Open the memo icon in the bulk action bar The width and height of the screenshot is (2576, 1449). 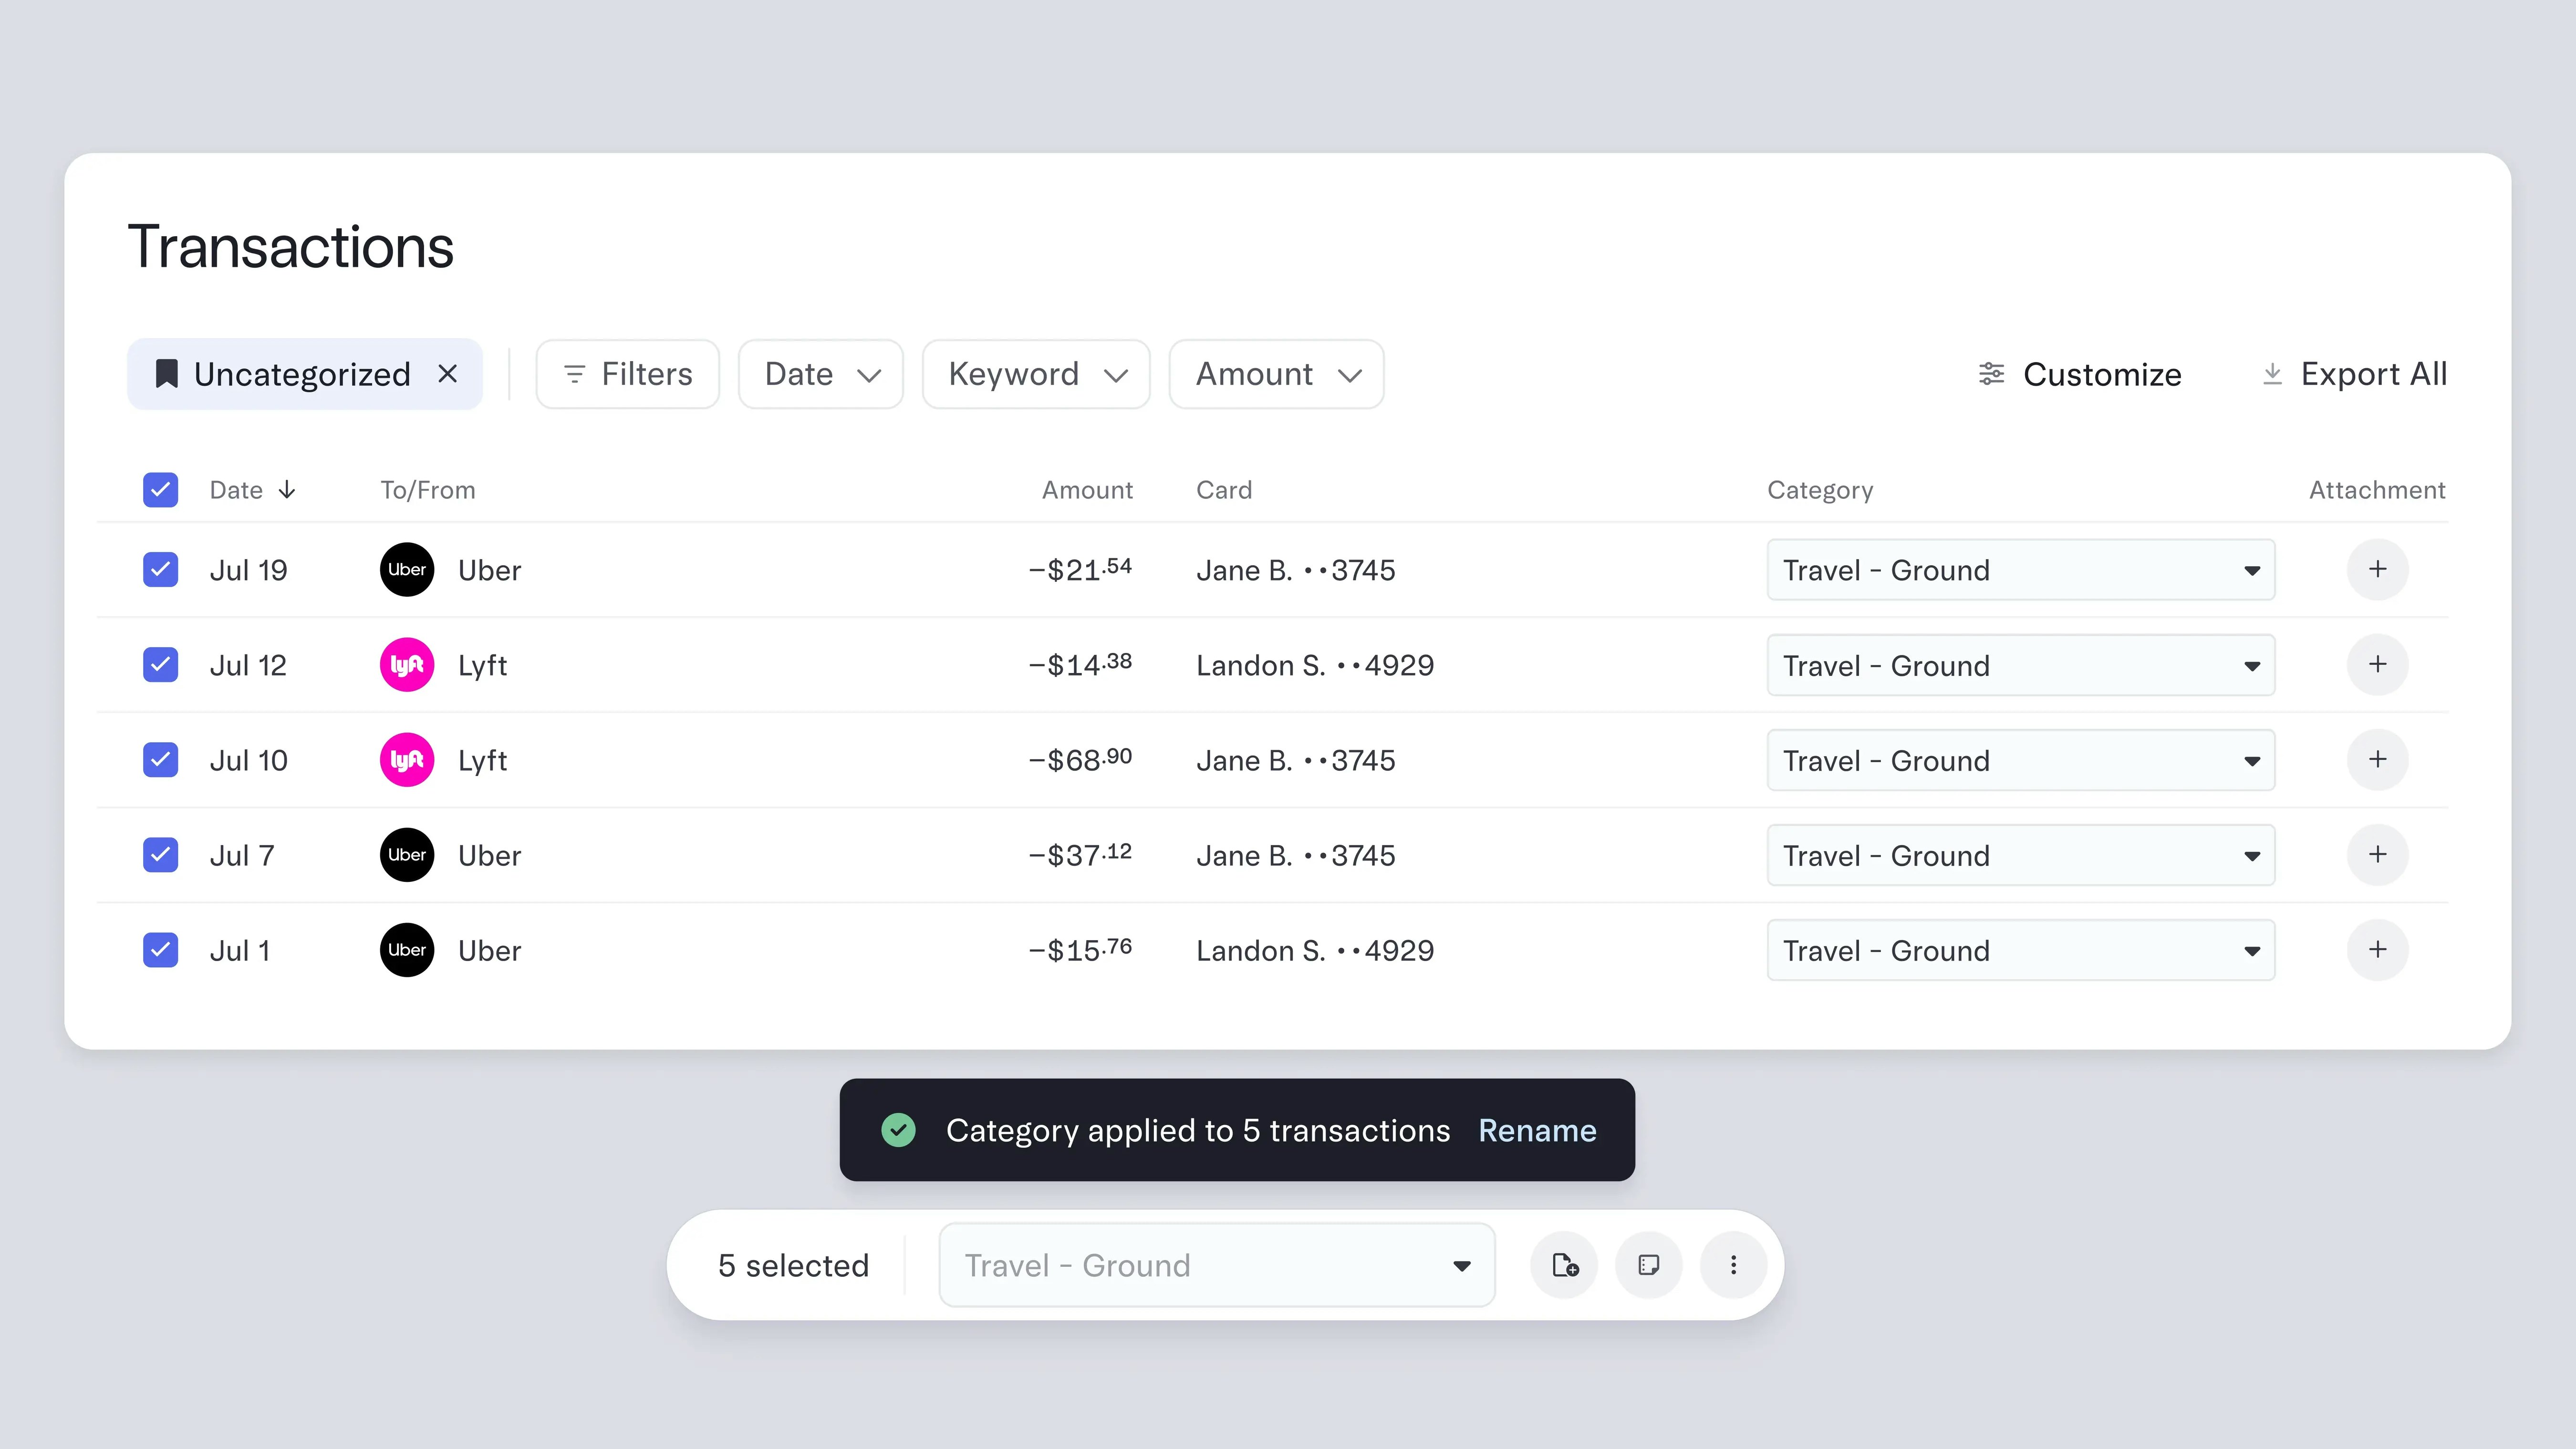[1648, 1264]
